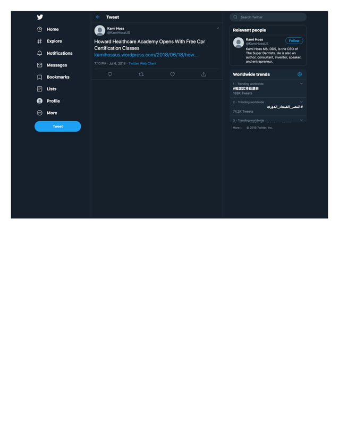Open the More menu in sidebar
The height and width of the screenshot is (439, 339).
coord(47,113)
